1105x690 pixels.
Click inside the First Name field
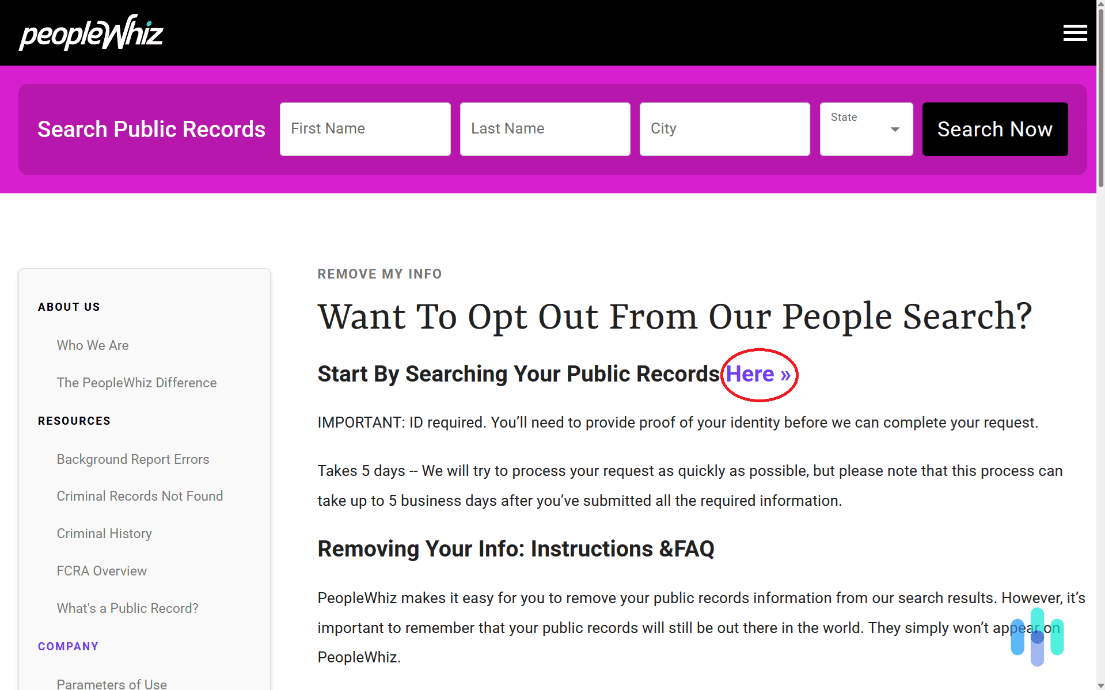click(364, 129)
